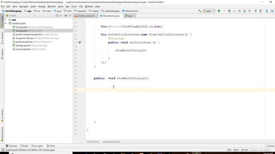Toggle the Project side tool tab
The height and width of the screenshot is (154, 275).
2,21
